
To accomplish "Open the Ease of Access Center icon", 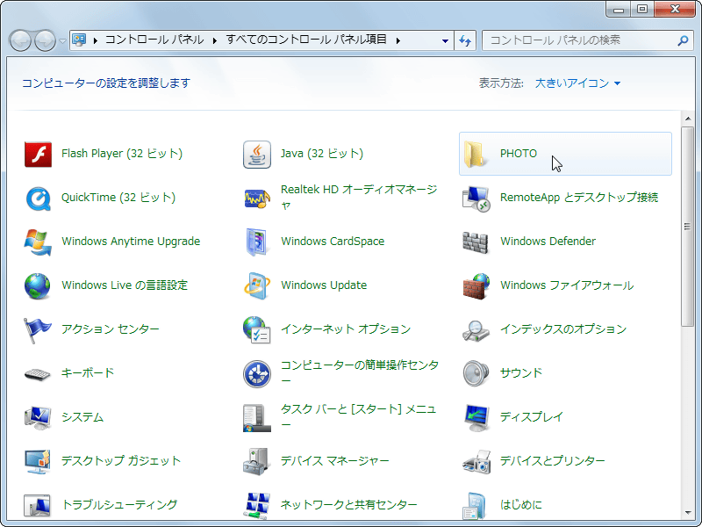I will (257, 374).
